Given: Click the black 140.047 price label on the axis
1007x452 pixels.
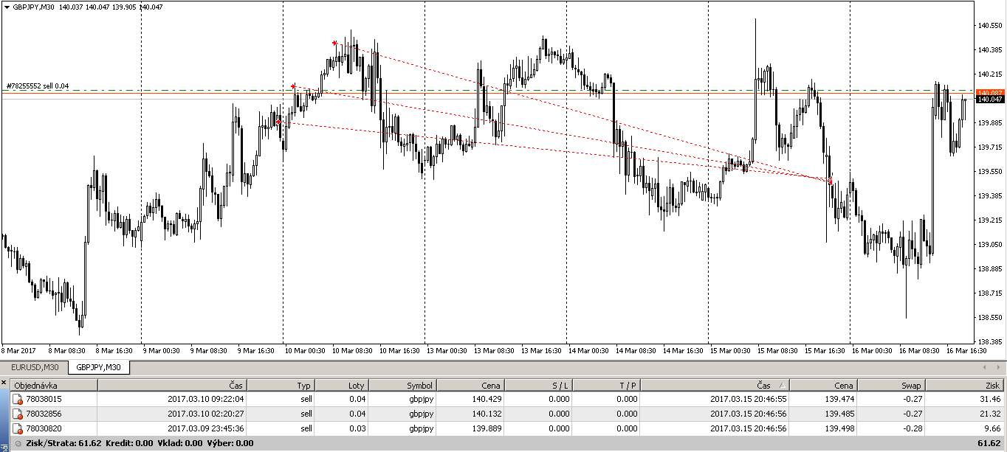Looking at the screenshot, I should pyautogui.click(x=990, y=99).
